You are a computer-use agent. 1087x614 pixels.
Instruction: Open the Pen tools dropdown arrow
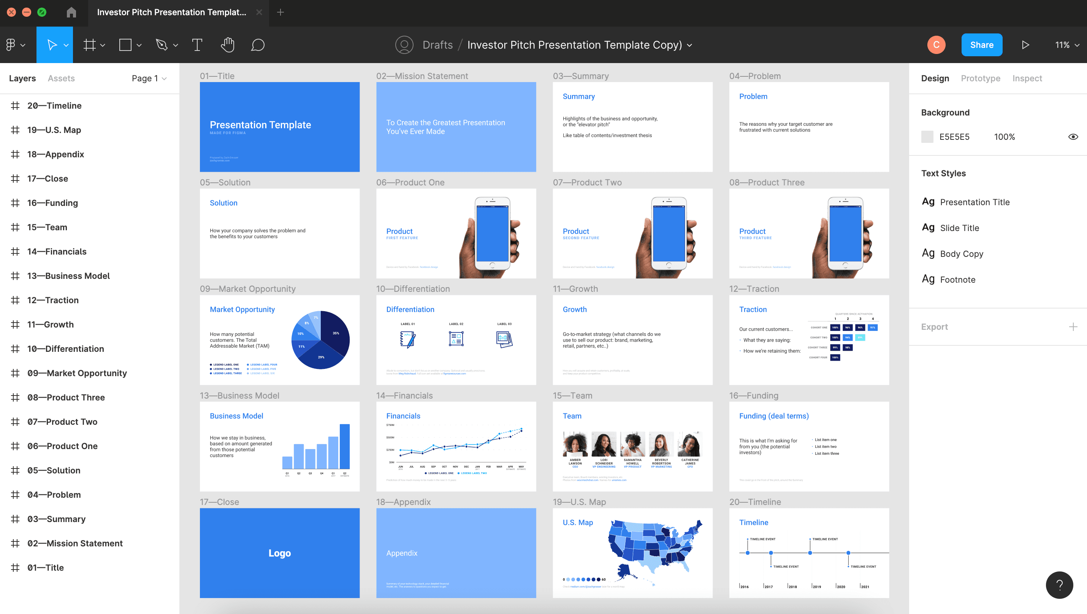point(176,45)
